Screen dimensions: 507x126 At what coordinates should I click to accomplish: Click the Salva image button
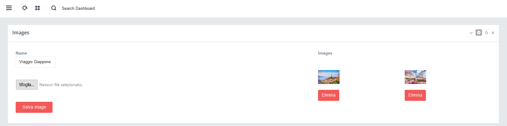(34, 107)
